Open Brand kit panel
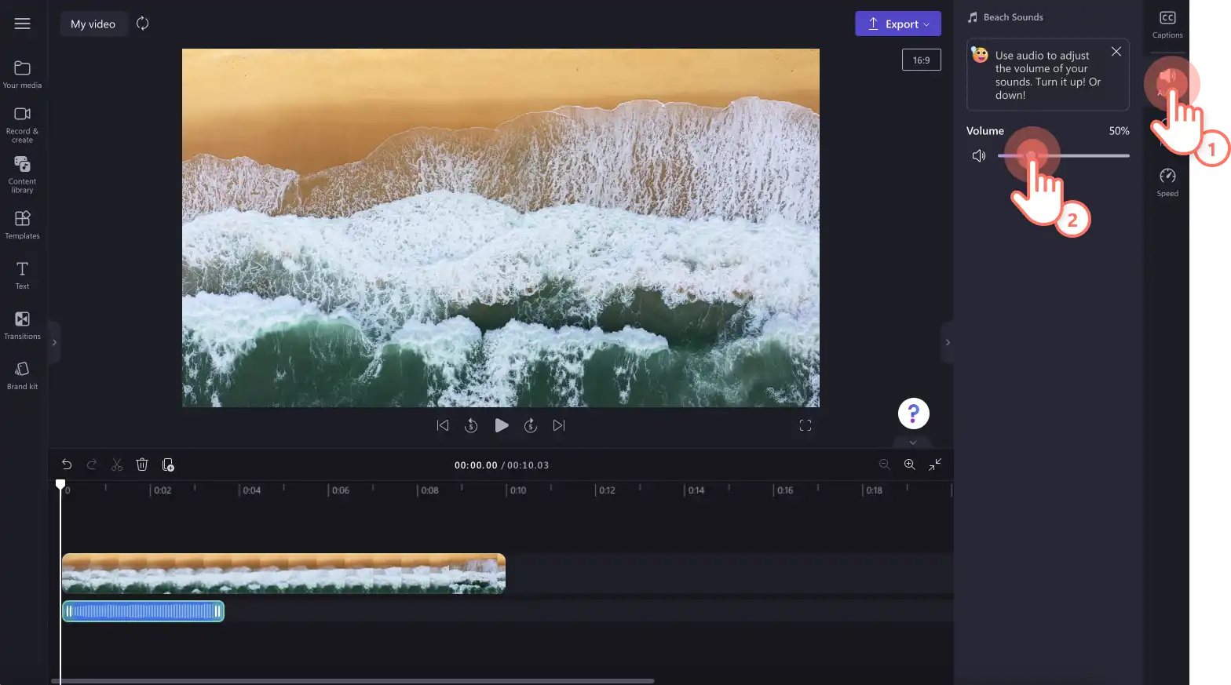The width and height of the screenshot is (1231, 685). (22, 376)
